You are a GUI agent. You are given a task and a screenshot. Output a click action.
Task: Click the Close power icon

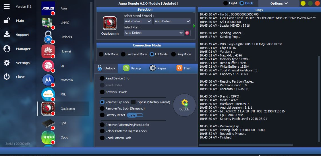coord(7,77)
